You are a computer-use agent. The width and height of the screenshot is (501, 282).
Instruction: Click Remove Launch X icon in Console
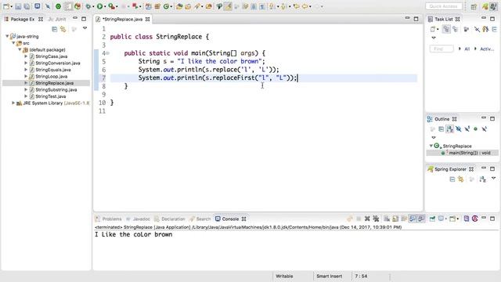(x=367, y=219)
